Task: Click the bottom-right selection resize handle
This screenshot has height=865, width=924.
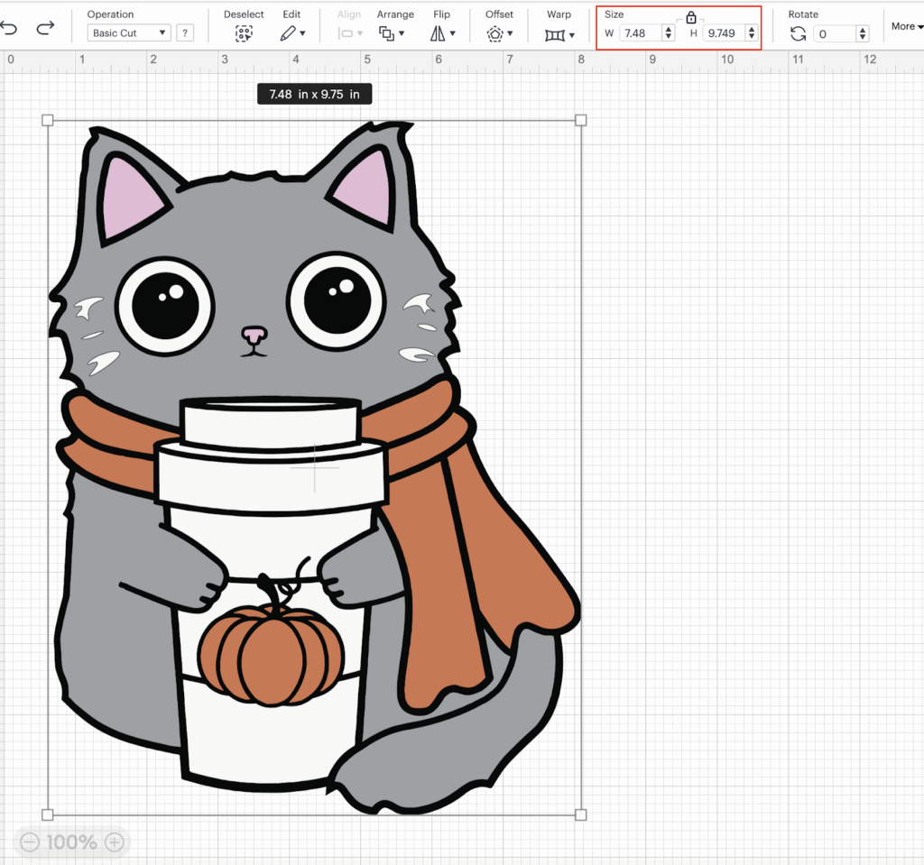Action: tap(581, 814)
